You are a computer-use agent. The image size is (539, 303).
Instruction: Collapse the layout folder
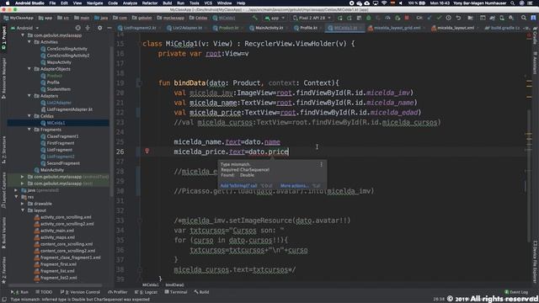point(23,210)
